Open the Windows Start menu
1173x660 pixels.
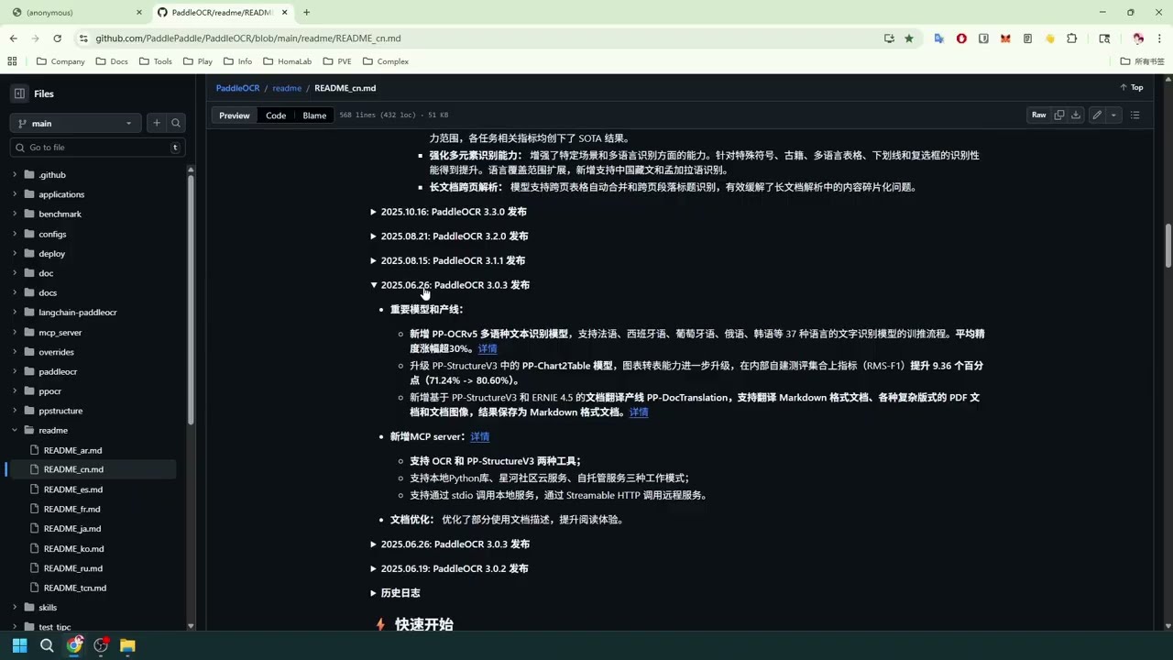coord(19,645)
